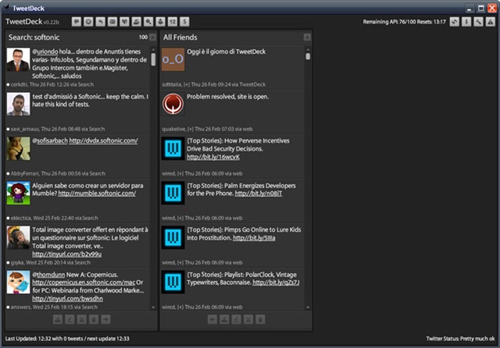The width and height of the screenshot is (500, 348).
Task: Open the @uriondo mention link
Action: click(x=45, y=51)
